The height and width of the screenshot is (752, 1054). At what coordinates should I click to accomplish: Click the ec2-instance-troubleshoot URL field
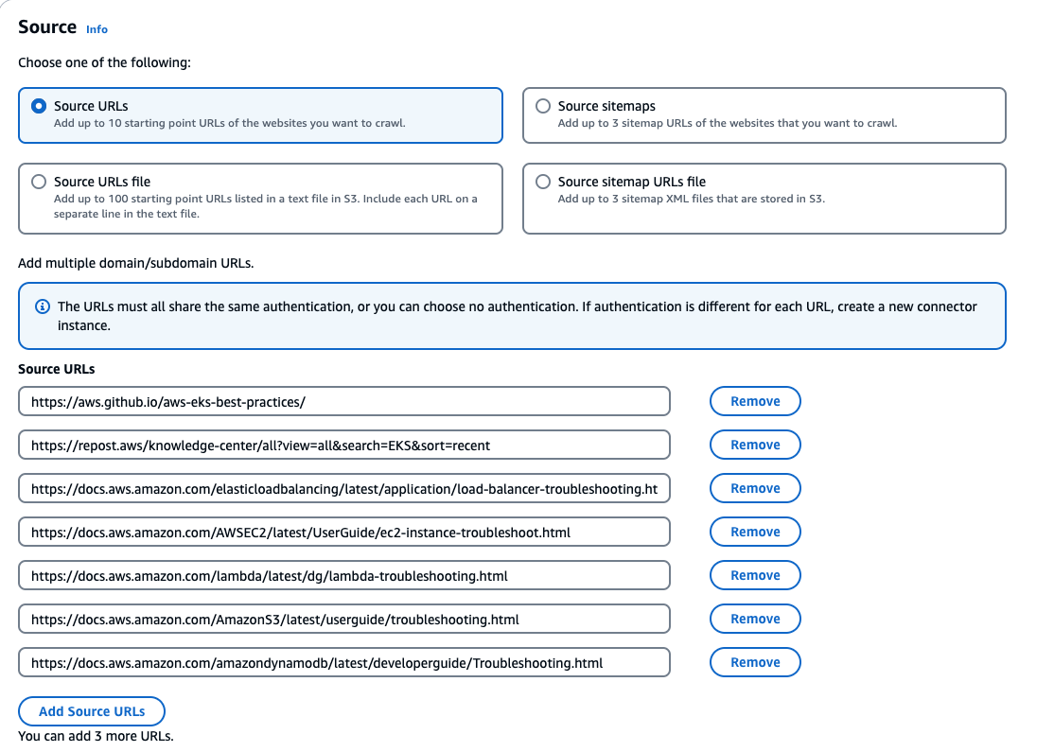pyautogui.click(x=344, y=531)
